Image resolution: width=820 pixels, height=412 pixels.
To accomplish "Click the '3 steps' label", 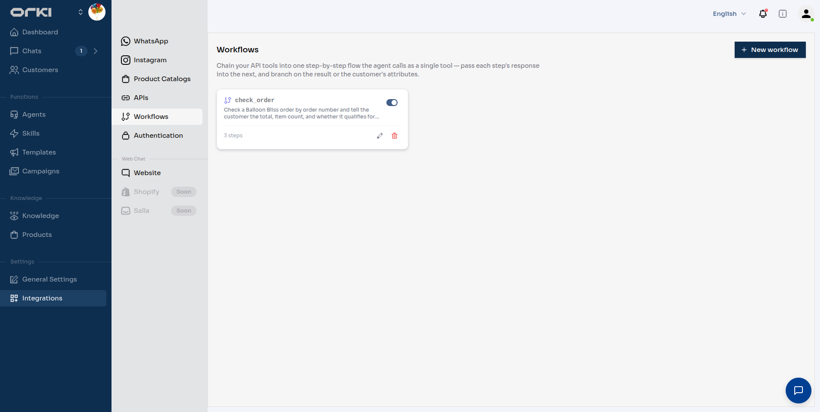I will 233,136.
